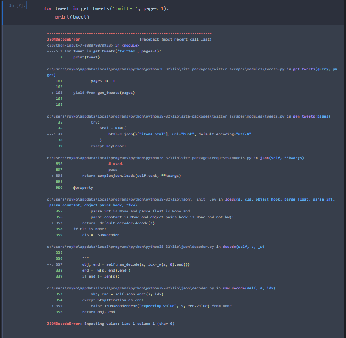Click the json\__init__.py path line with 'loads(s, cls'
The height and width of the screenshot is (338, 346).
191,199
